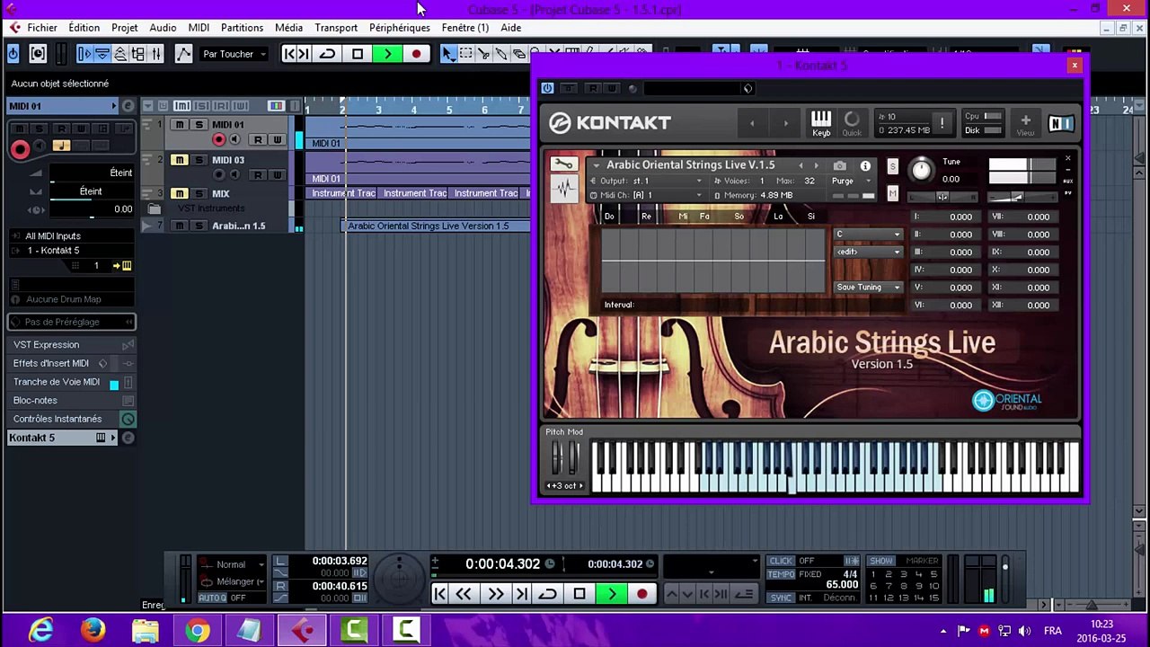Select the Split scissors tool
The image size is (1150, 647).
(484, 54)
